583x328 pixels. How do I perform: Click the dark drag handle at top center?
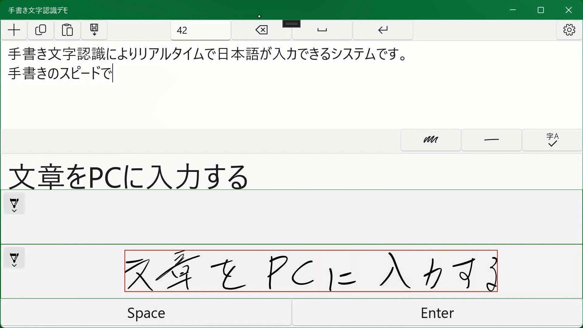click(291, 24)
